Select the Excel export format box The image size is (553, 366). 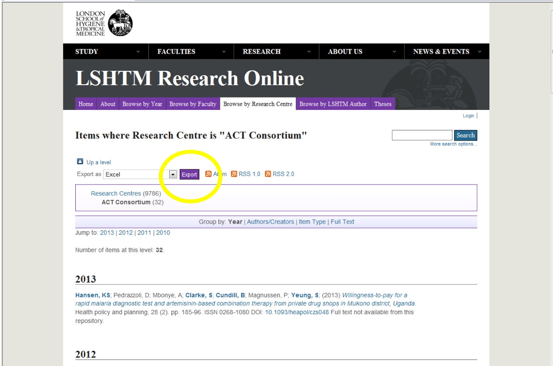(x=140, y=174)
